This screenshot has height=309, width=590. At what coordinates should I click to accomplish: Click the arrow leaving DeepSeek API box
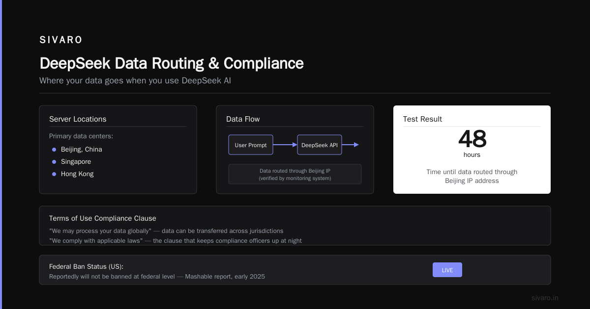coord(350,145)
